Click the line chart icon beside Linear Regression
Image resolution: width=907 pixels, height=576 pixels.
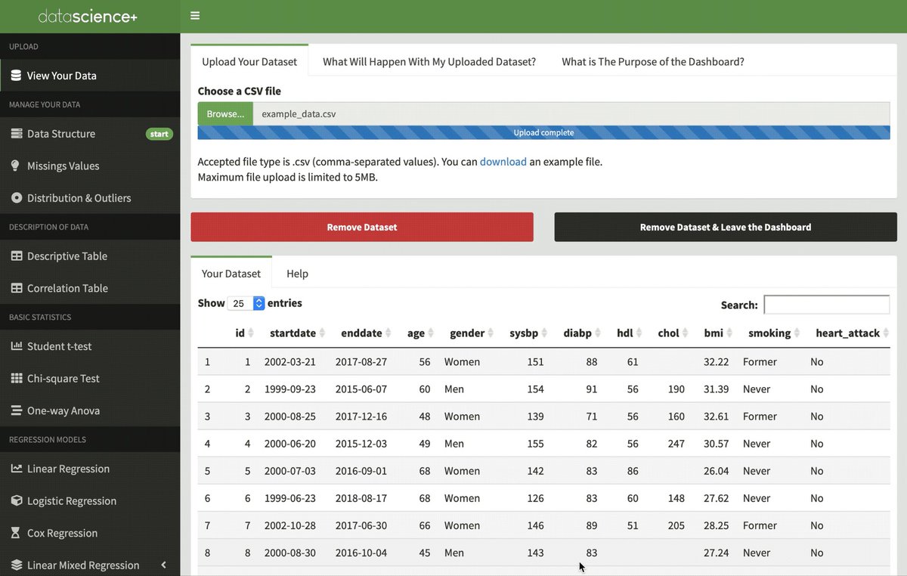pyautogui.click(x=16, y=469)
